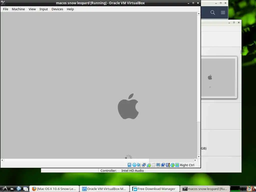This screenshot has width=256, height=192.
Task: Maximize the Free Download Manager window
Action: (221, 3)
